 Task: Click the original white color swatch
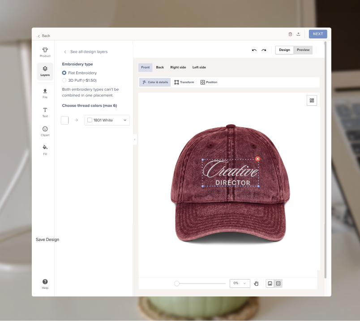tap(64, 120)
